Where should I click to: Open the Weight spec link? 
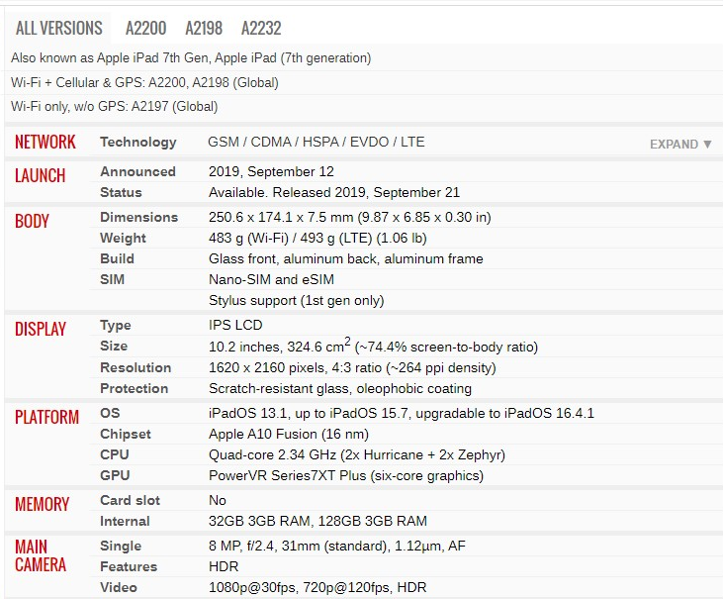[x=123, y=239]
